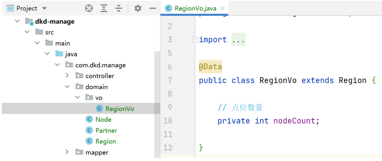Click the Project panel vertical scrollbar

[157, 104]
